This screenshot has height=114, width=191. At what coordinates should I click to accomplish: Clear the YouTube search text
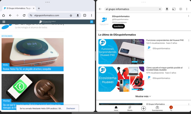(x=160, y=9)
